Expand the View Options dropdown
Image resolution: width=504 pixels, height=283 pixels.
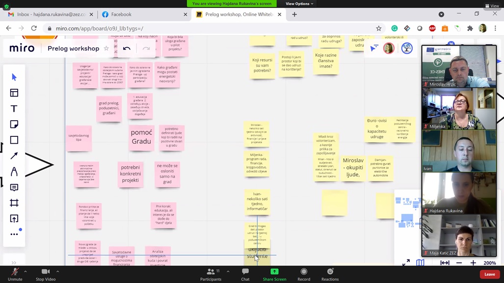299,4
